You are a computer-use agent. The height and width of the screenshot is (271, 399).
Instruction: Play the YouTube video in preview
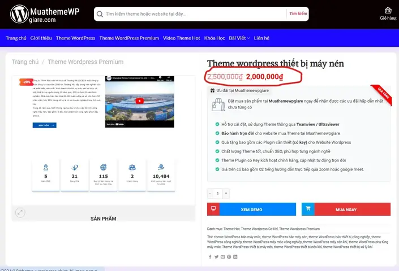(139, 101)
